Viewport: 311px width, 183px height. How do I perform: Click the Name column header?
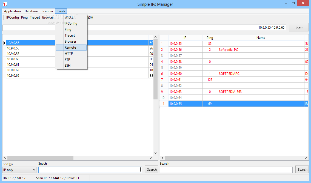[261, 37]
